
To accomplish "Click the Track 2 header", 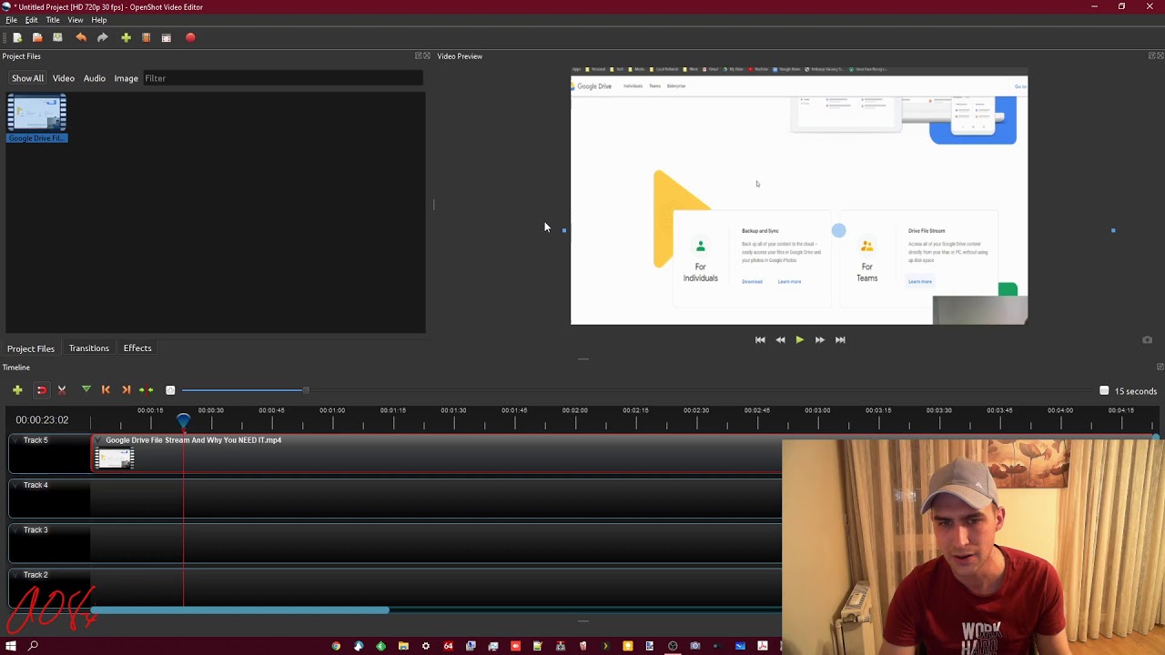I will click(x=50, y=587).
